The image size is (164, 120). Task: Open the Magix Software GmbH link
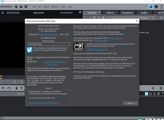coord(48,34)
